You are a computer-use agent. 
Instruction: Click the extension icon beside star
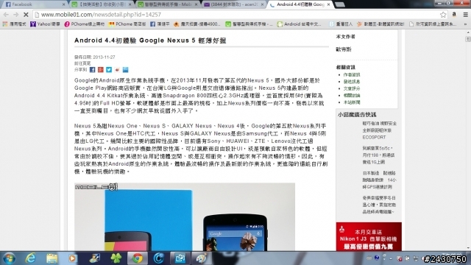[454, 15]
